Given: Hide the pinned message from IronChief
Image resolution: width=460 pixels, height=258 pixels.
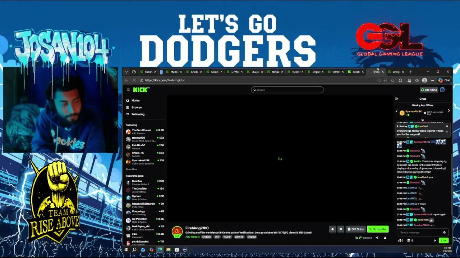Looking at the screenshot, I should (447, 126).
